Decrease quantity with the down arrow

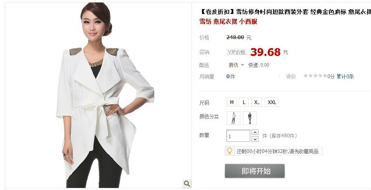tap(255, 139)
